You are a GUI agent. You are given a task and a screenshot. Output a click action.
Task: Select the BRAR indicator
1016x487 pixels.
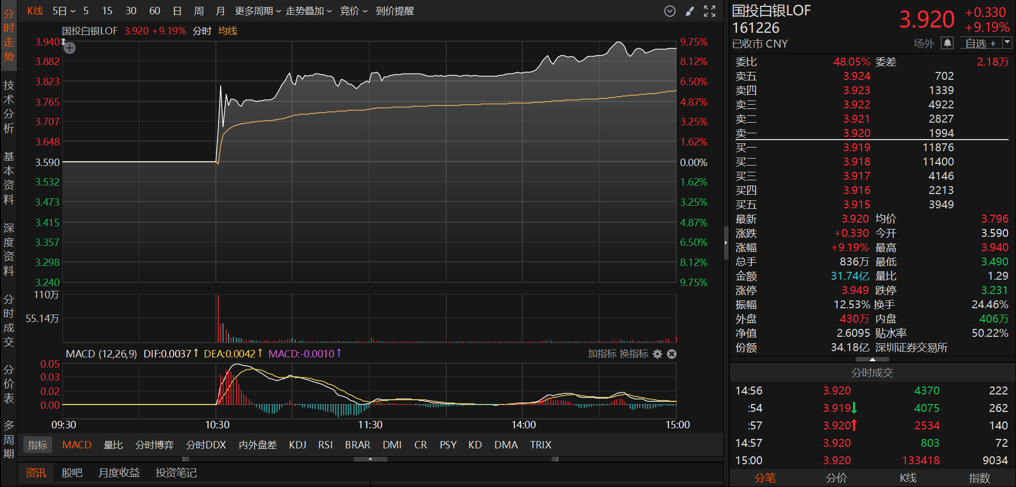[358, 445]
